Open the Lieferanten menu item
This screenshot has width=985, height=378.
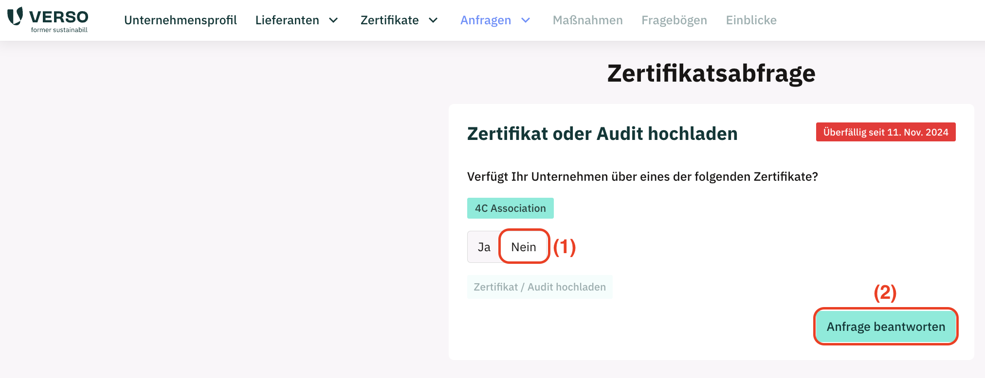[x=287, y=20]
